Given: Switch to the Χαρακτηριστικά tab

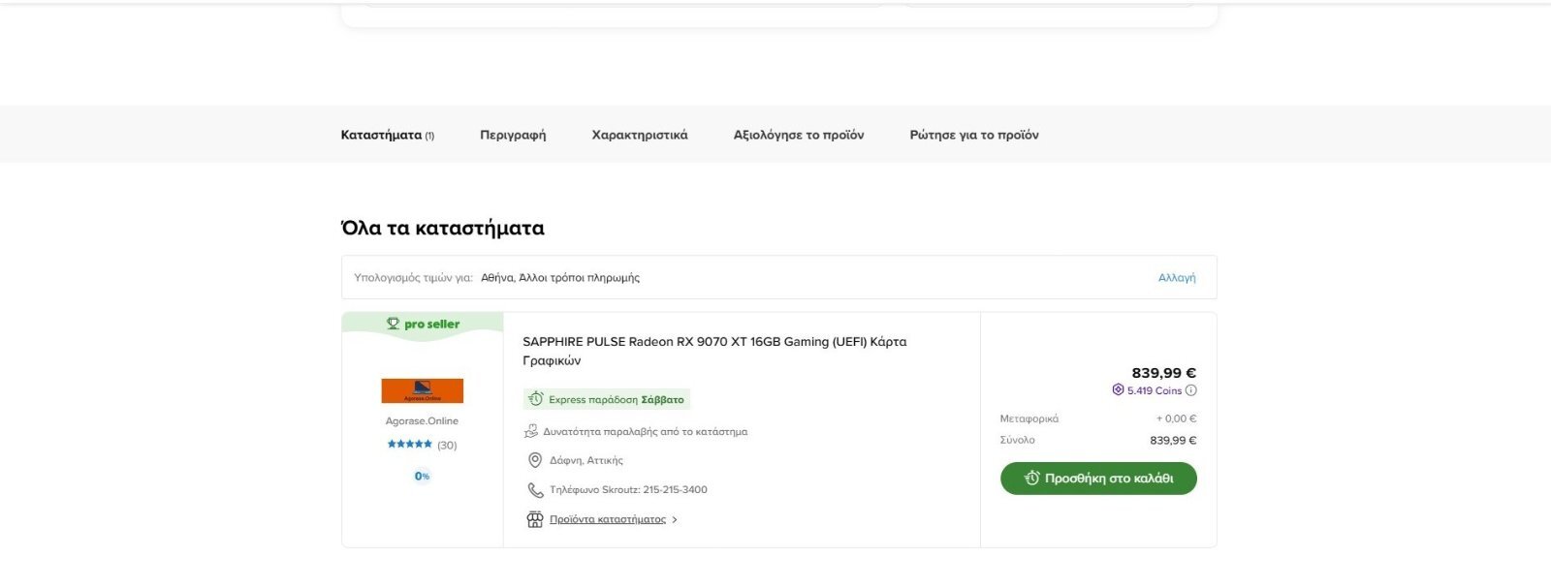Looking at the screenshot, I should point(640,135).
